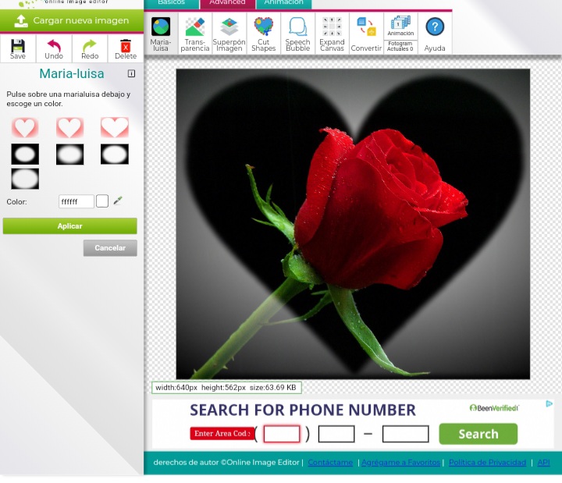Undo the last edit

click(x=53, y=48)
